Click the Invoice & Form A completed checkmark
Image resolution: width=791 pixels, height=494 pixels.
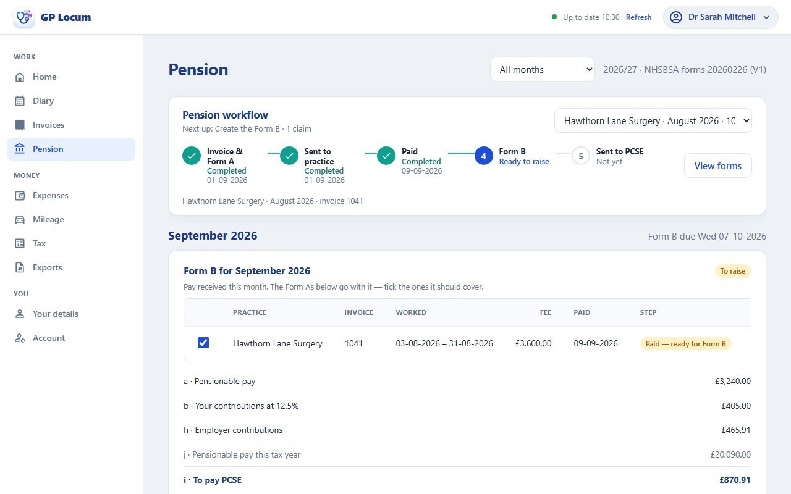192,156
